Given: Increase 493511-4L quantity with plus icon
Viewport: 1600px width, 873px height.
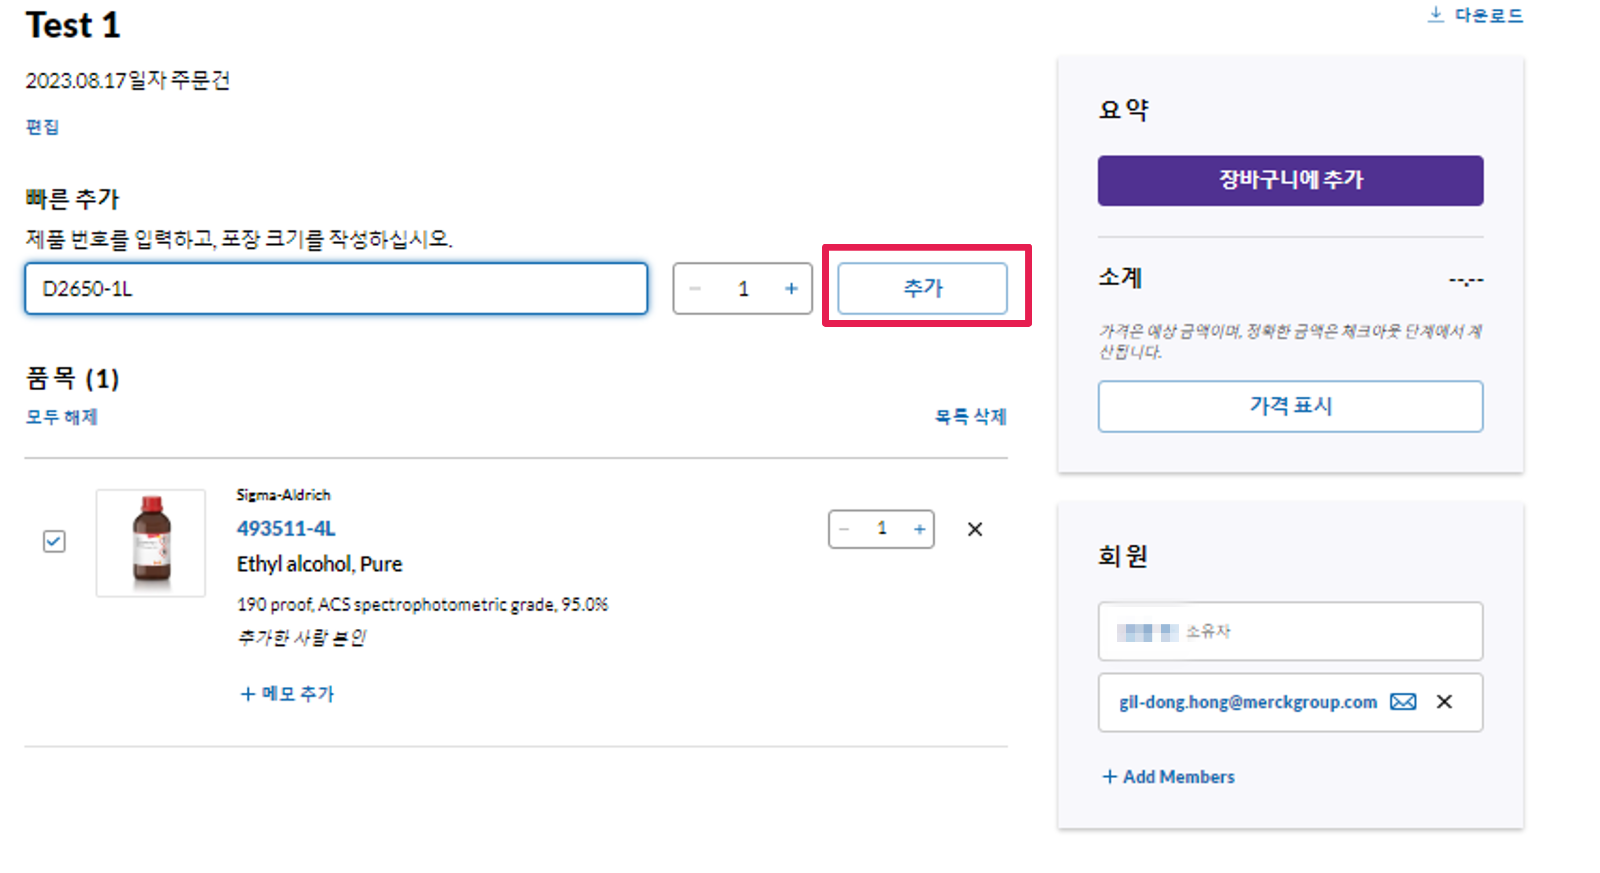Looking at the screenshot, I should coord(919,529).
